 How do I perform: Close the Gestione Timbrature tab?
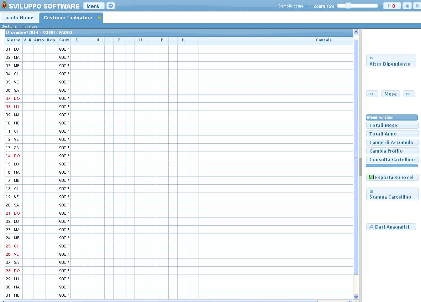pyautogui.click(x=99, y=18)
